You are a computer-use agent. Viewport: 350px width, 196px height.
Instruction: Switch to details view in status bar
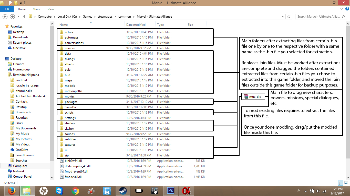[341, 183]
